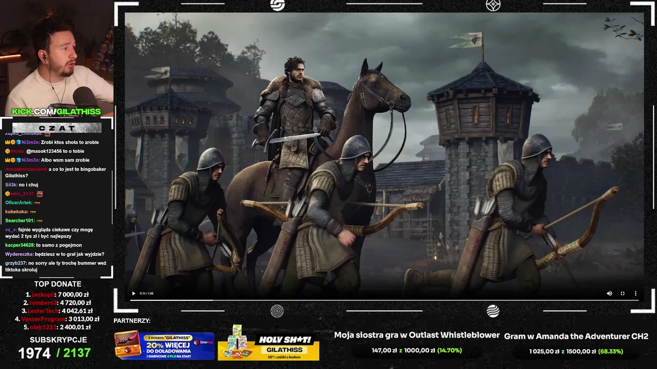The width and height of the screenshot is (657, 369).
Task: Click the streamer webcam feed
Action: [56, 57]
